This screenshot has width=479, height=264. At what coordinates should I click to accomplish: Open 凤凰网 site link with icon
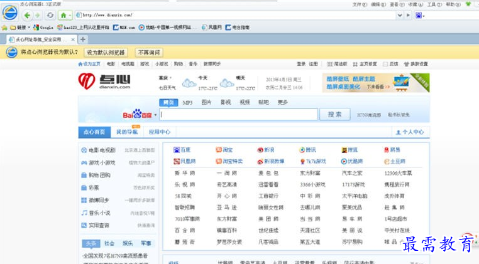coord(185,162)
